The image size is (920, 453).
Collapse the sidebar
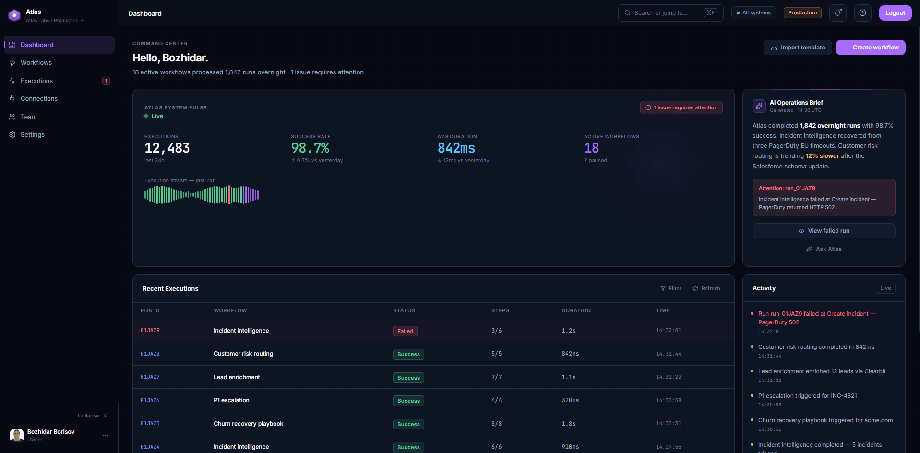[93, 416]
